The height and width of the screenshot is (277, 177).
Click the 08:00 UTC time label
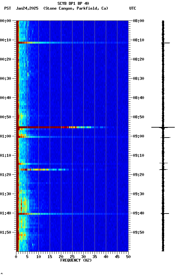coord(139,21)
